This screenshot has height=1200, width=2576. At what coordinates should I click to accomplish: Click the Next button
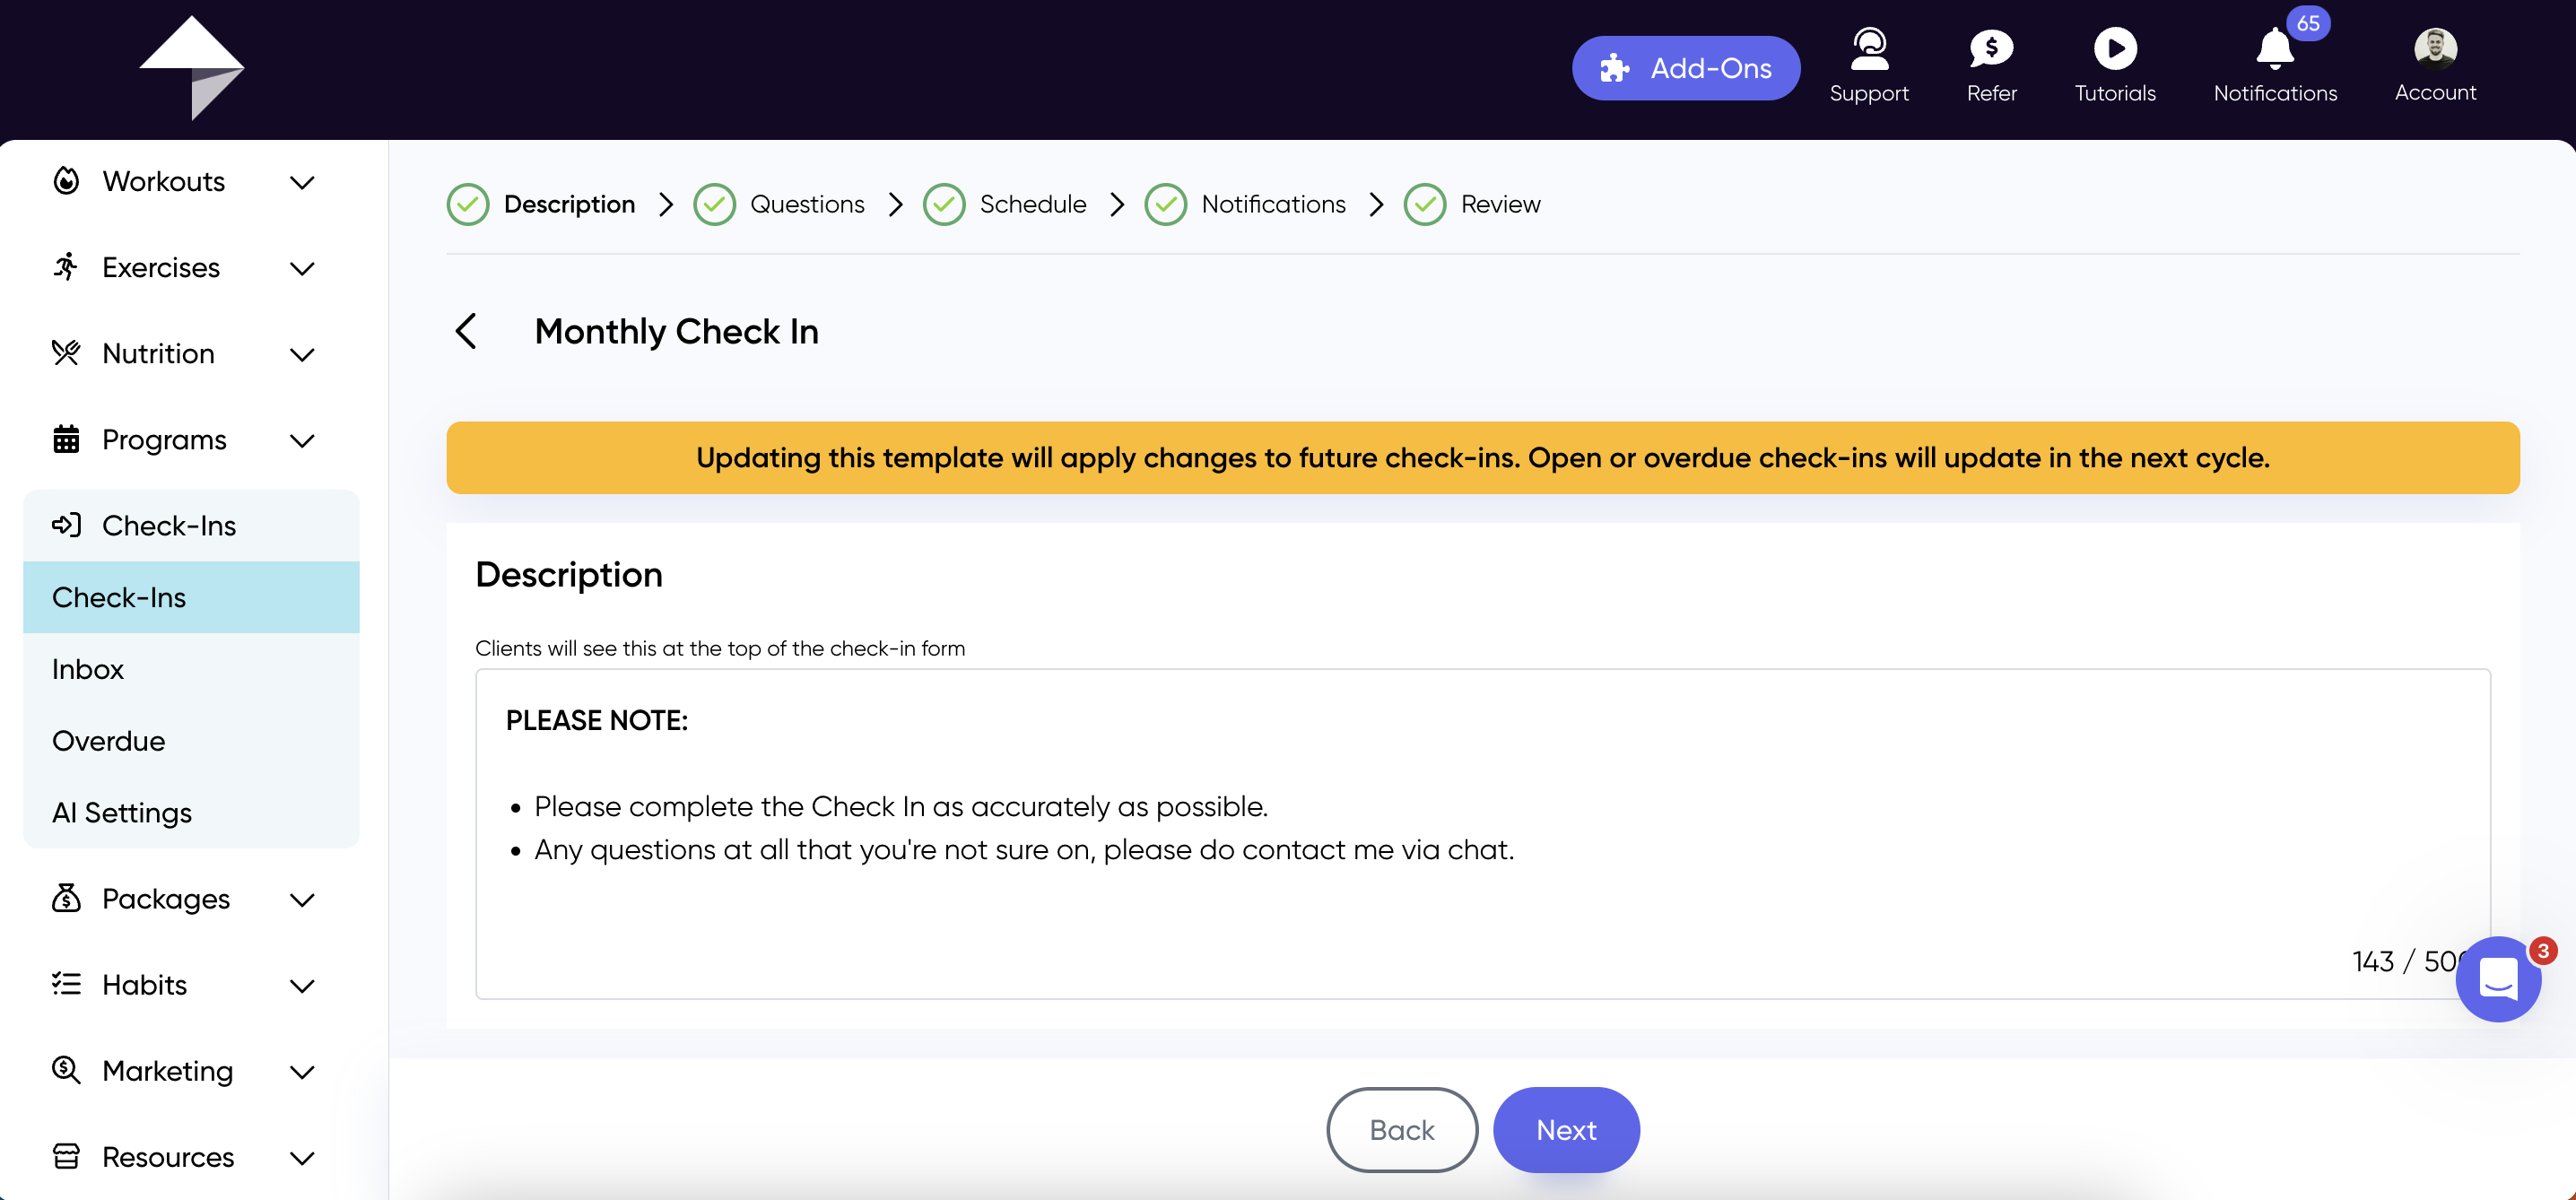click(x=1566, y=1129)
